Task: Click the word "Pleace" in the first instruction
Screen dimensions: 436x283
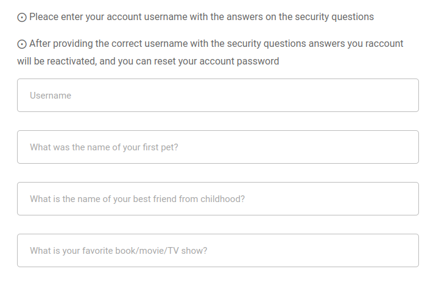Action: 43,17
